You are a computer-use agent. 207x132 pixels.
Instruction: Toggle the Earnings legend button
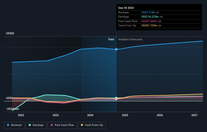(36, 125)
